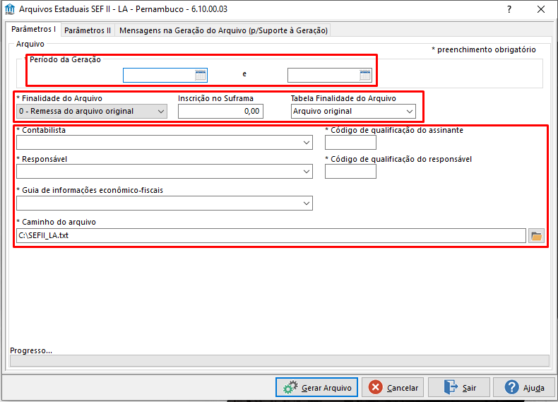Screen dimensions: 558x402
Task: Click the 'Progresso...' label
Action: click(x=31, y=350)
